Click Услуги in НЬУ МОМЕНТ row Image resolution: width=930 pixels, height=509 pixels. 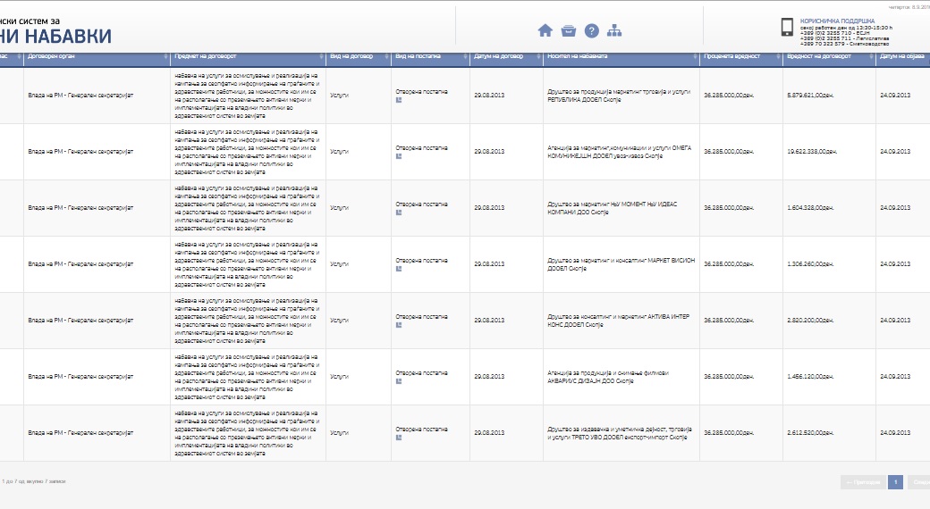[339, 208]
